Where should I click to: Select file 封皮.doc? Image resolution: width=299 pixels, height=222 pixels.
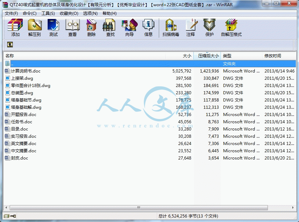coord(150,158)
